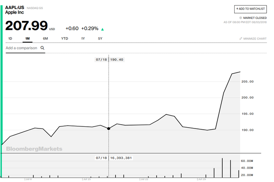Click the Jul 15 date axis label
The width and height of the screenshot is (274, 182).
coord(87,179)
